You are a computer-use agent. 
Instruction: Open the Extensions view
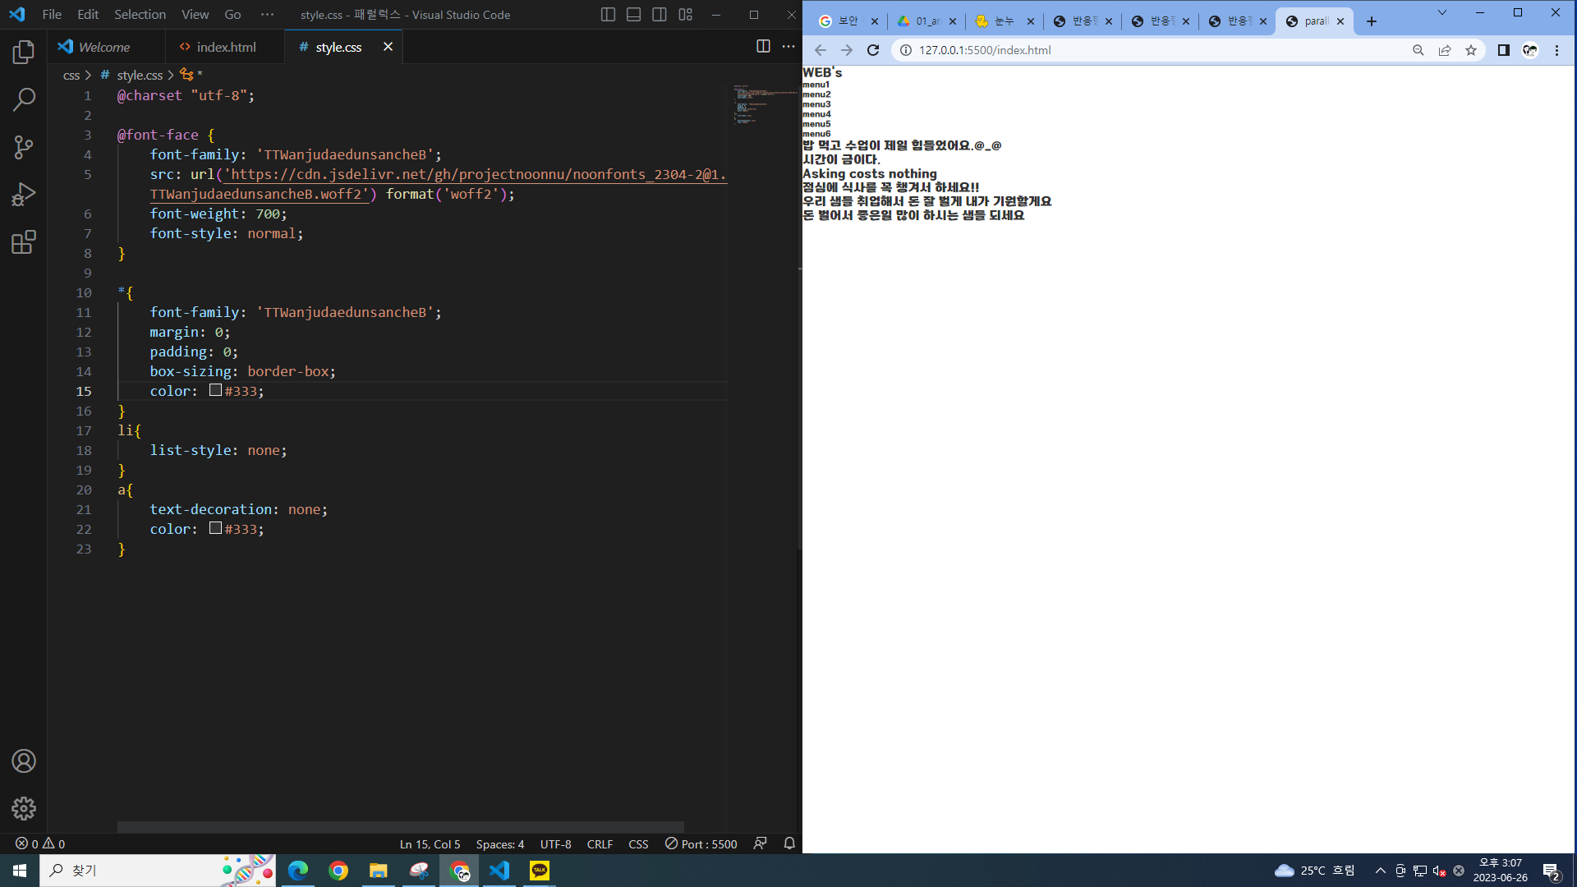[x=24, y=242]
